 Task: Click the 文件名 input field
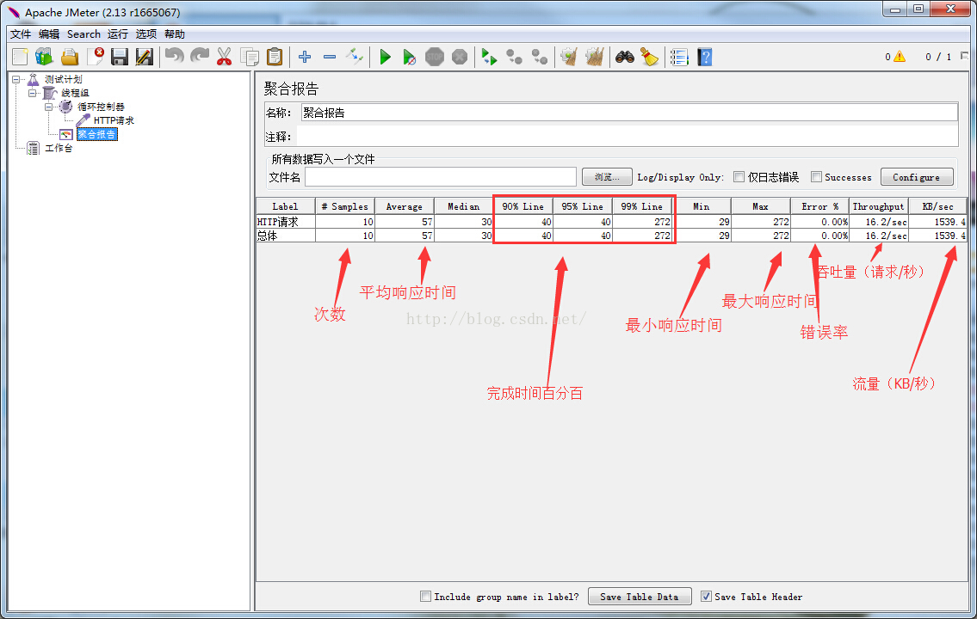coord(441,177)
